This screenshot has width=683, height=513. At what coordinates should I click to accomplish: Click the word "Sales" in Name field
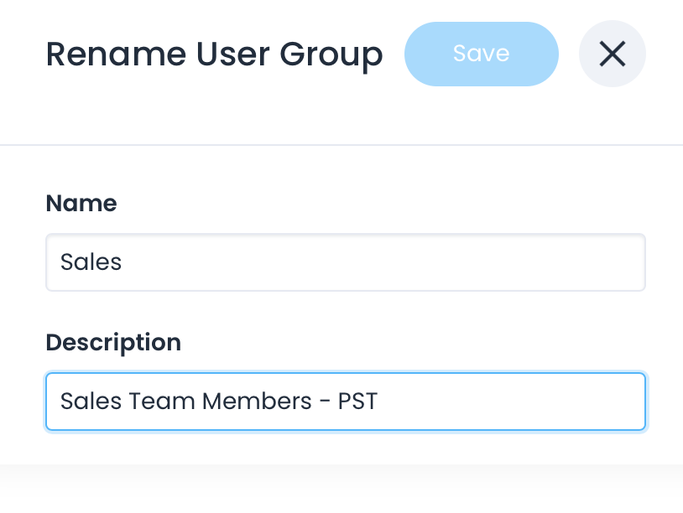[91, 262]
